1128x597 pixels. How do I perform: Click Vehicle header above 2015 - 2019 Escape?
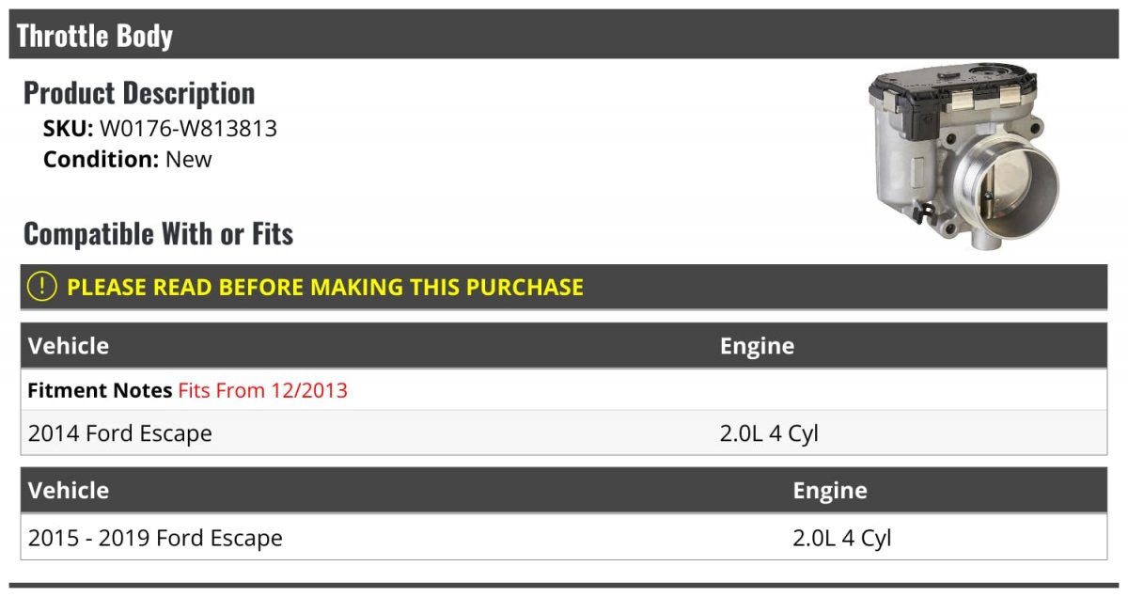[x=69, y=490]
